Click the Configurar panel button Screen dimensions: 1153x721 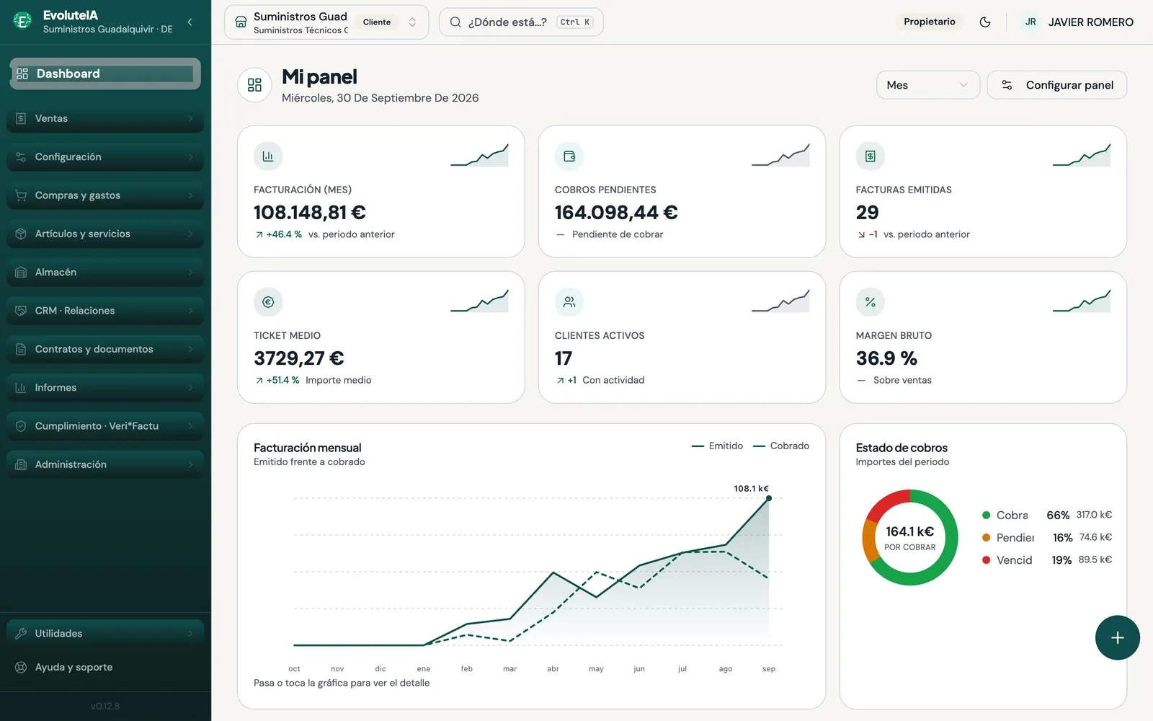1056,85
